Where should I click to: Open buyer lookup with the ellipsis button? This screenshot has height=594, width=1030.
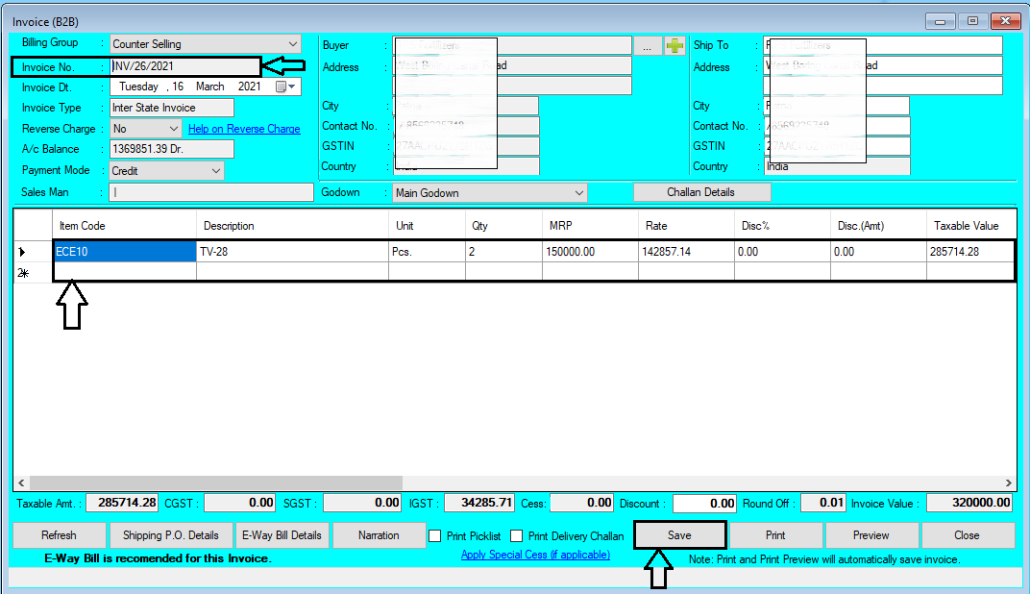648,44
